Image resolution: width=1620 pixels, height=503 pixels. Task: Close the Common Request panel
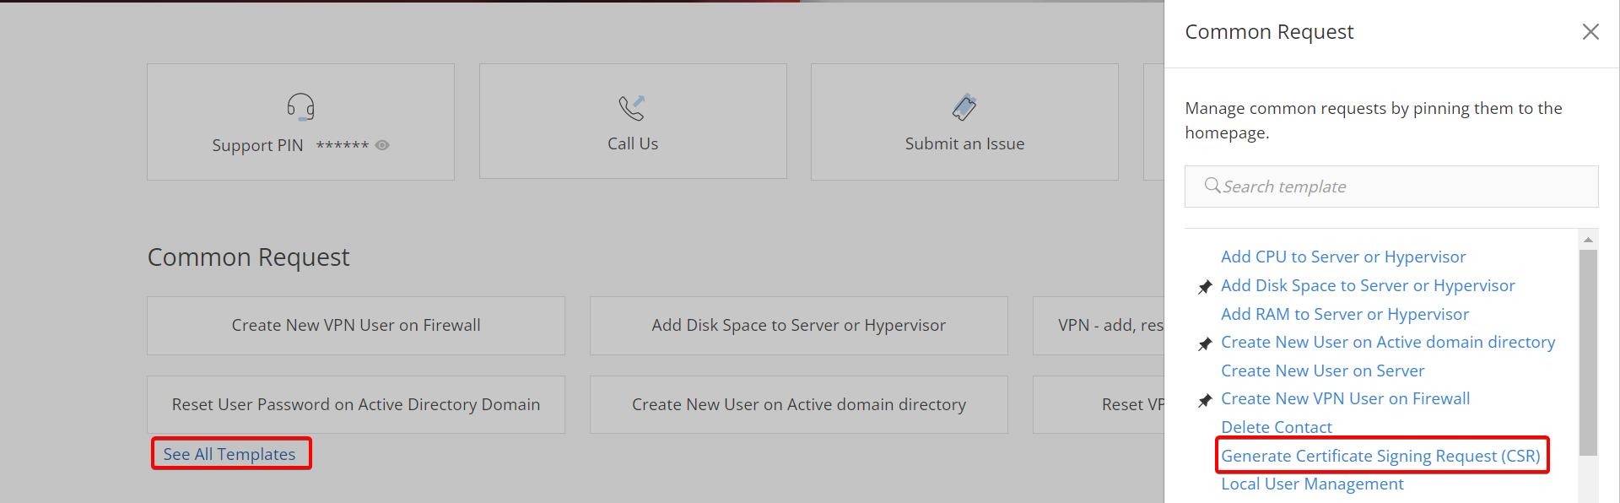[x=1590, y=31]
